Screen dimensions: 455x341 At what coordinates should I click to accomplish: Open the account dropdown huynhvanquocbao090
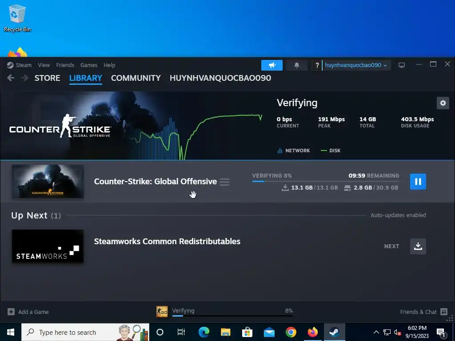click(x=356, y=65)
